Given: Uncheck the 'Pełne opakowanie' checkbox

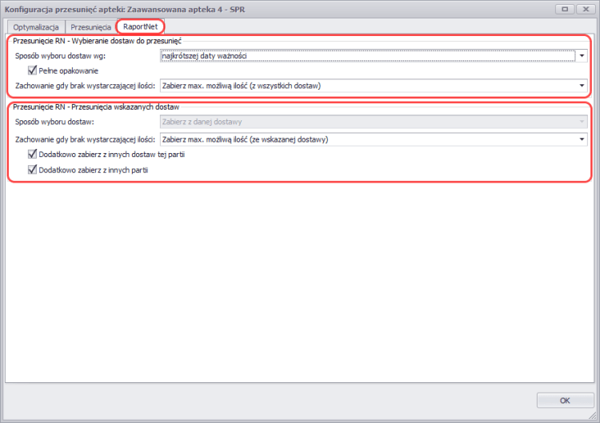Looking at the screenshot, I should (x=33, y=70).
